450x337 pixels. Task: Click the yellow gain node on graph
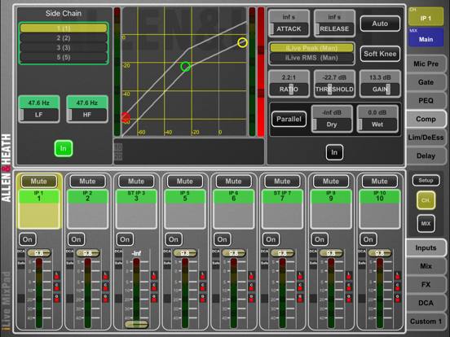(x=242, y=42)
